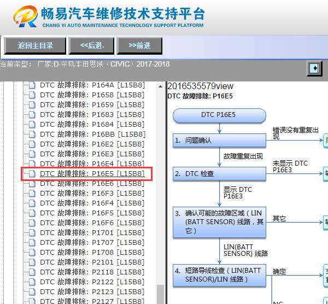Open DTC 故障排除: P1708 [L15B8]

pos(92,252)
